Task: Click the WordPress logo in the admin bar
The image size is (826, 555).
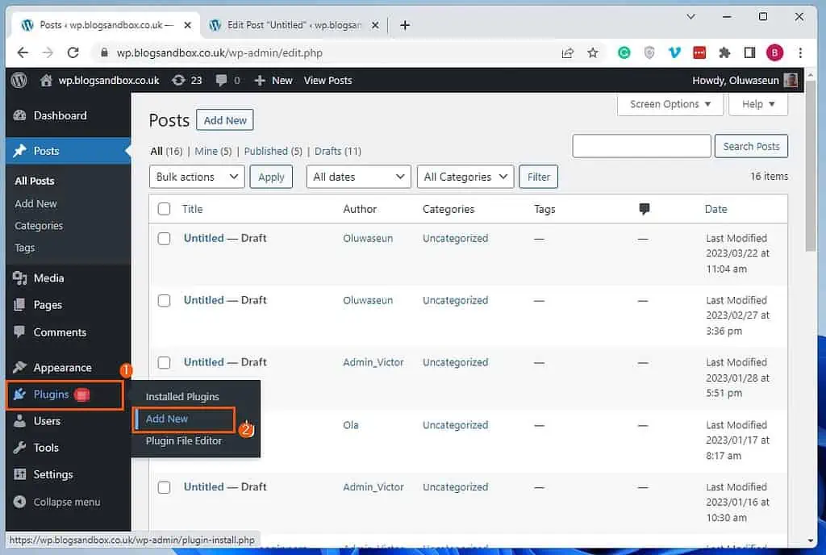Action: coord(18,80)
